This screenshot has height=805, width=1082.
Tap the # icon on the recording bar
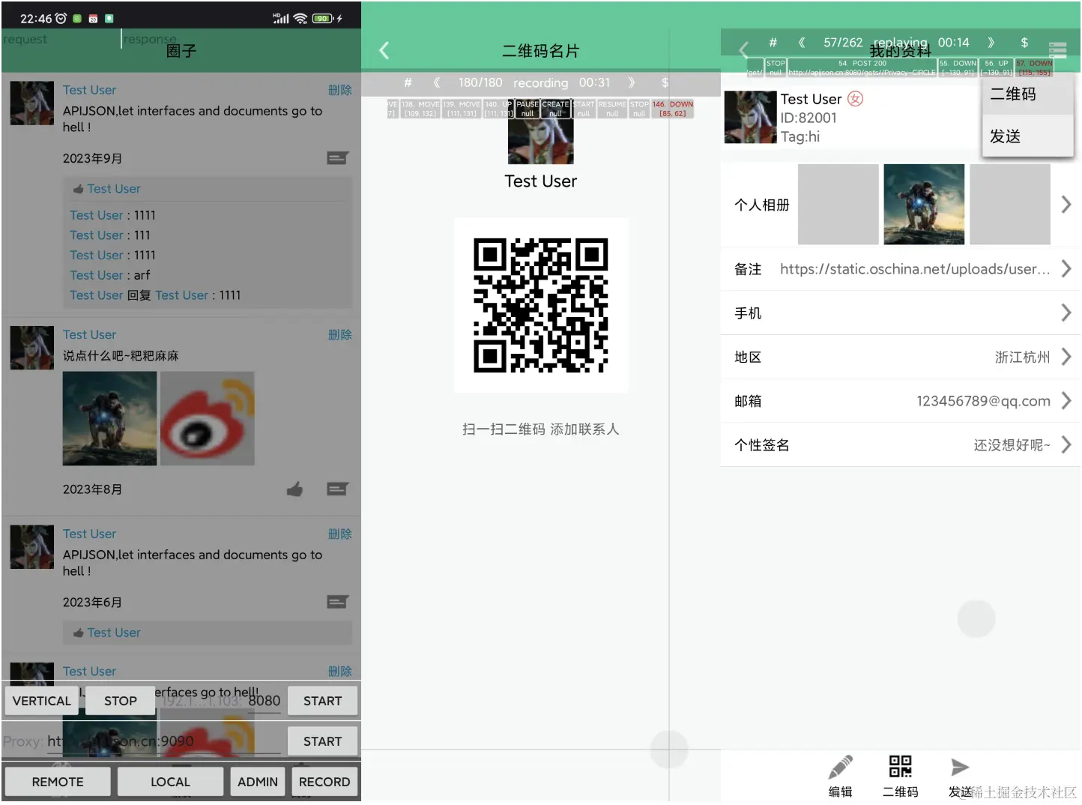click(408, 82)
